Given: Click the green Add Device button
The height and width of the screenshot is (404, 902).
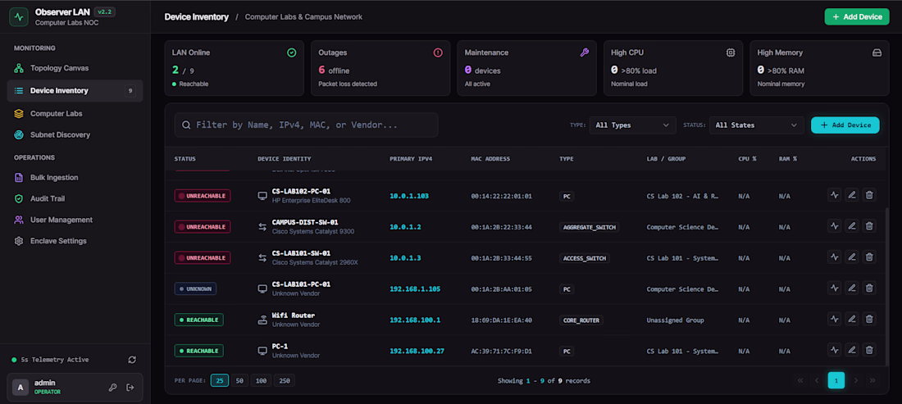Looking at the screenshot, I should (857, 16).
